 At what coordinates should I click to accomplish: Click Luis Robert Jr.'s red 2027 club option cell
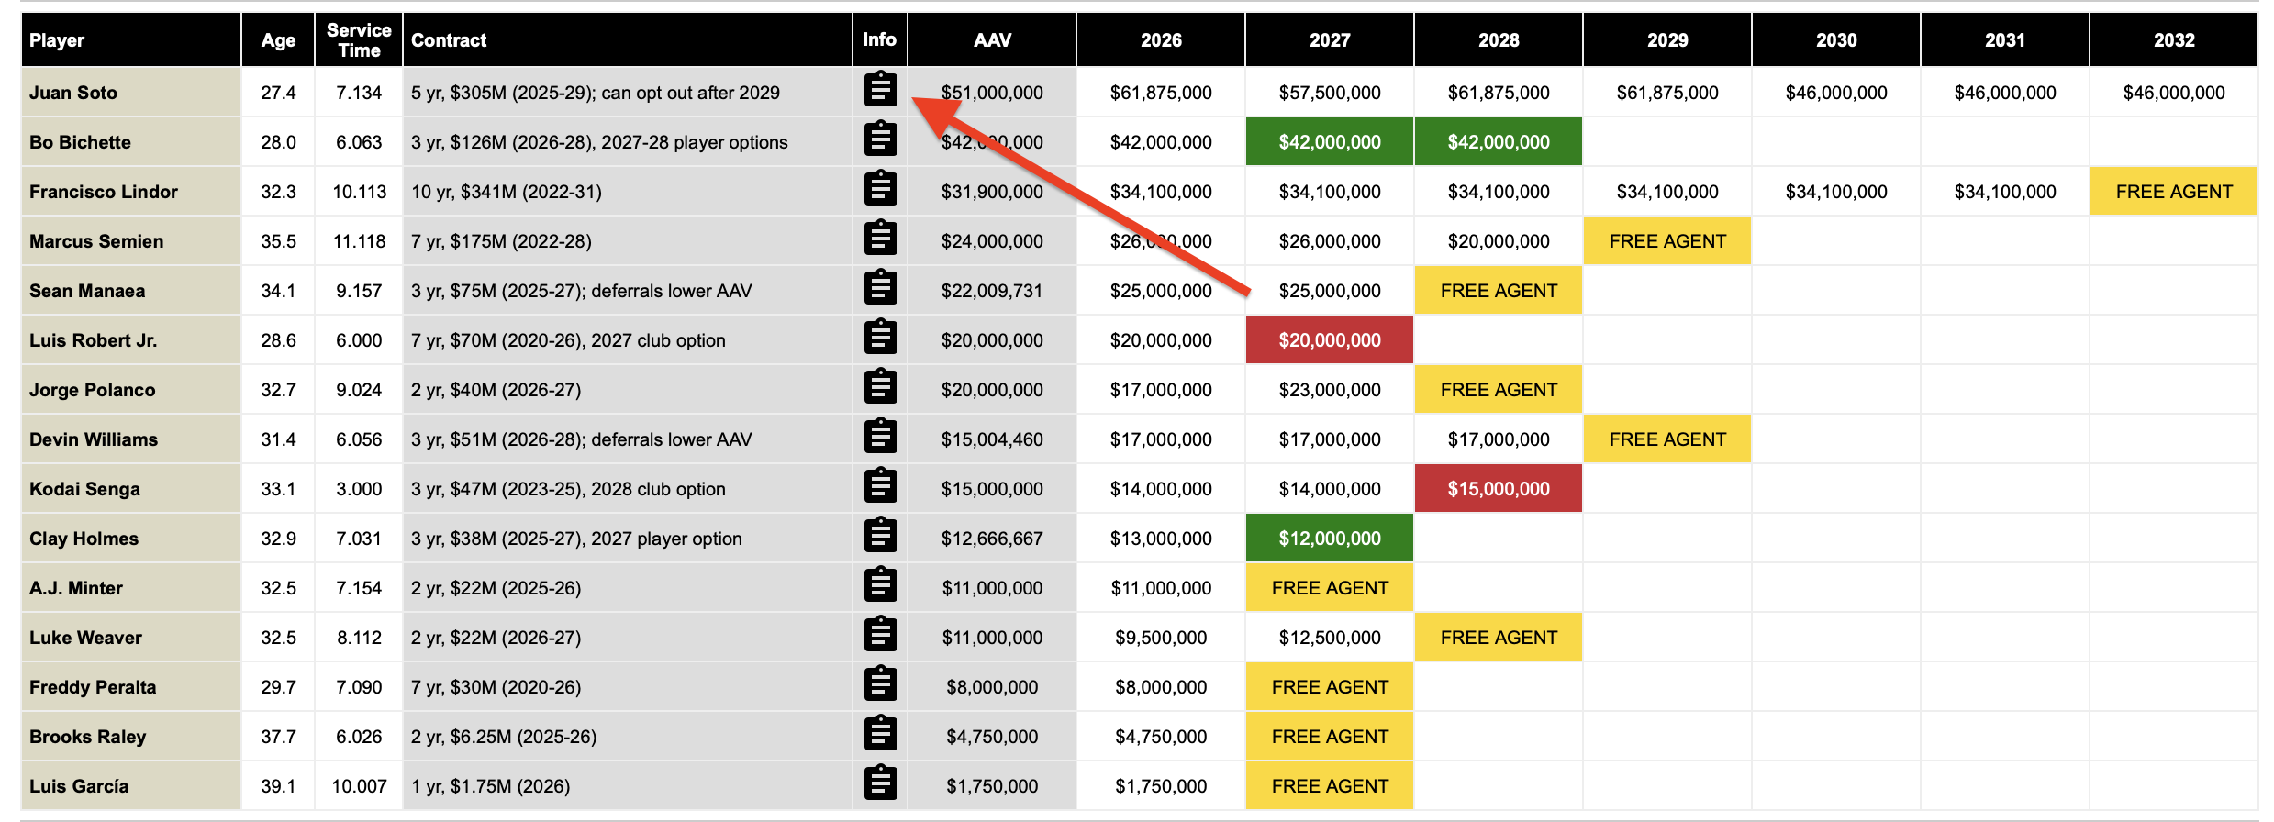point(1329,340)
